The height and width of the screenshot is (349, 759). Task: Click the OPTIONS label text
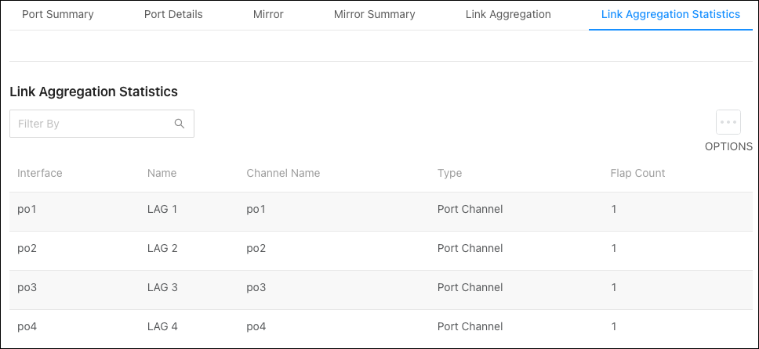click(728, 146)
